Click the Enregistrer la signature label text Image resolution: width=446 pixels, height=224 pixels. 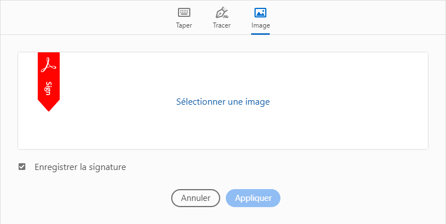(80, 167)
